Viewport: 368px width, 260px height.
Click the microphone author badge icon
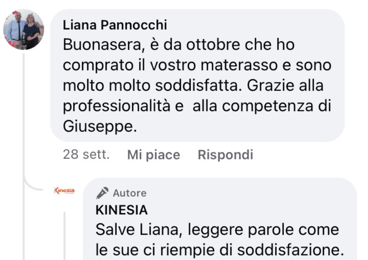pyautogui.click(x=102, y=193)
